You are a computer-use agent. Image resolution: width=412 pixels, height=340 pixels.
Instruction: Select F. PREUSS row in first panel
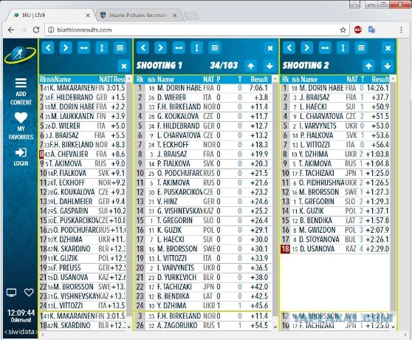[83, 268]
